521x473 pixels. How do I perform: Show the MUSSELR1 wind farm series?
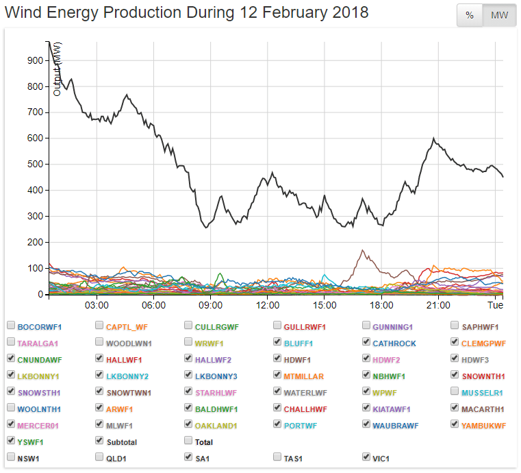[456, 392]
